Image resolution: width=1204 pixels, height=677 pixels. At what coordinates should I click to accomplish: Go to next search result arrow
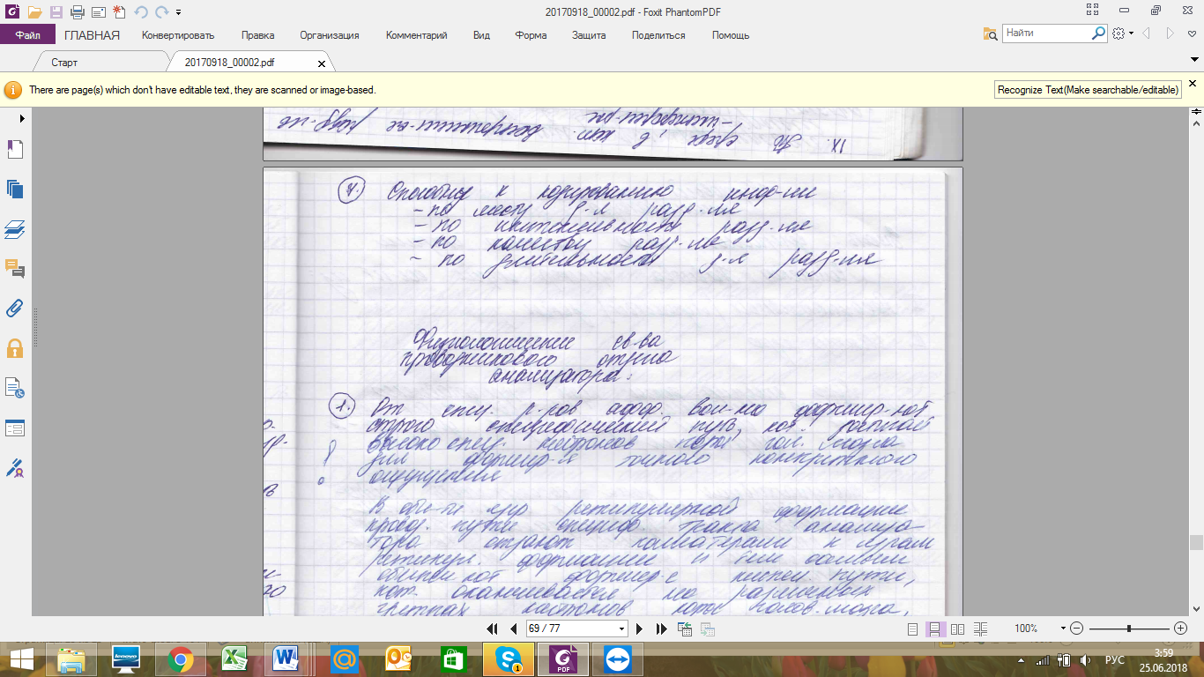coord(1170,33)
